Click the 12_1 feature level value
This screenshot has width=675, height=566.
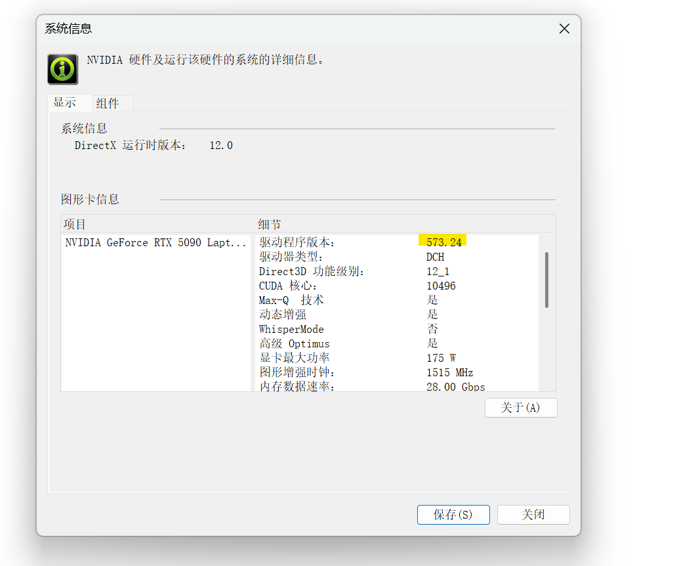coord(438,272)
